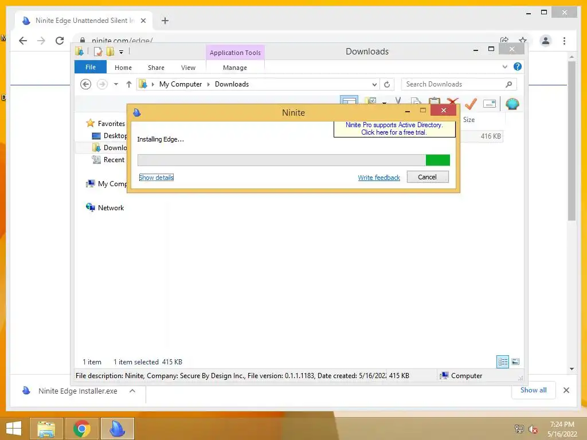The image size is (587, 440).
Task: Select the 416 KB file size cell
Action: [491, 136]
